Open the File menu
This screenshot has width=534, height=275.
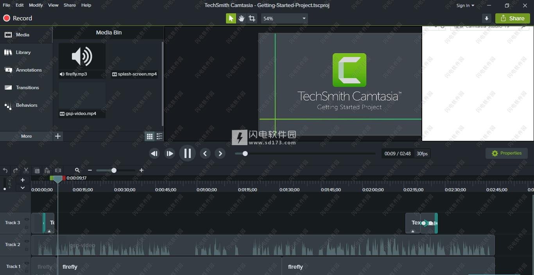6,5
